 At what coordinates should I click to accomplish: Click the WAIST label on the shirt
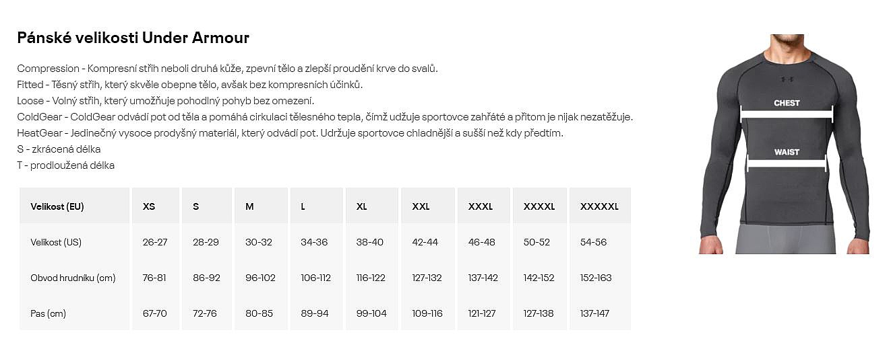(x=787, y=152)
